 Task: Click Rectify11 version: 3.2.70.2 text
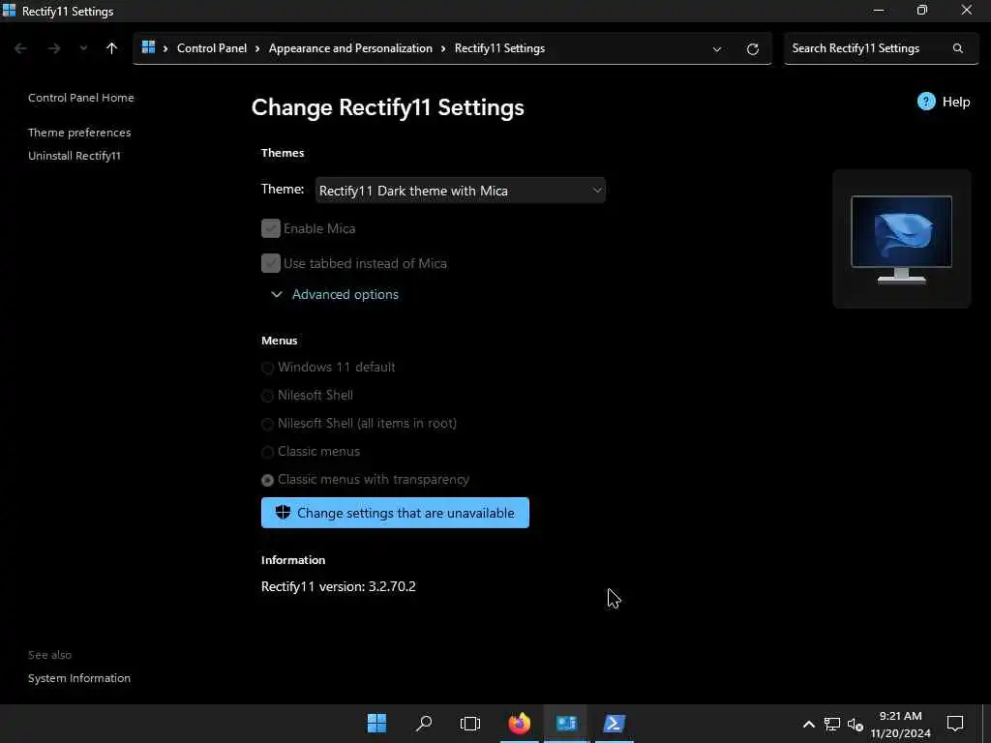coord(339,587)
